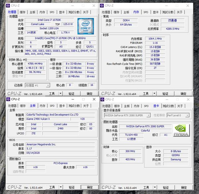Open 关于 tab in the graphics window

coord(180,106)
